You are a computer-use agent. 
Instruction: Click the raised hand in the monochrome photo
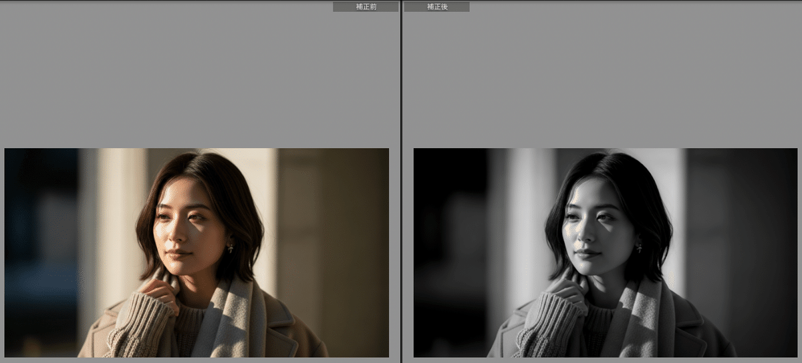click(x=567, y=292)
